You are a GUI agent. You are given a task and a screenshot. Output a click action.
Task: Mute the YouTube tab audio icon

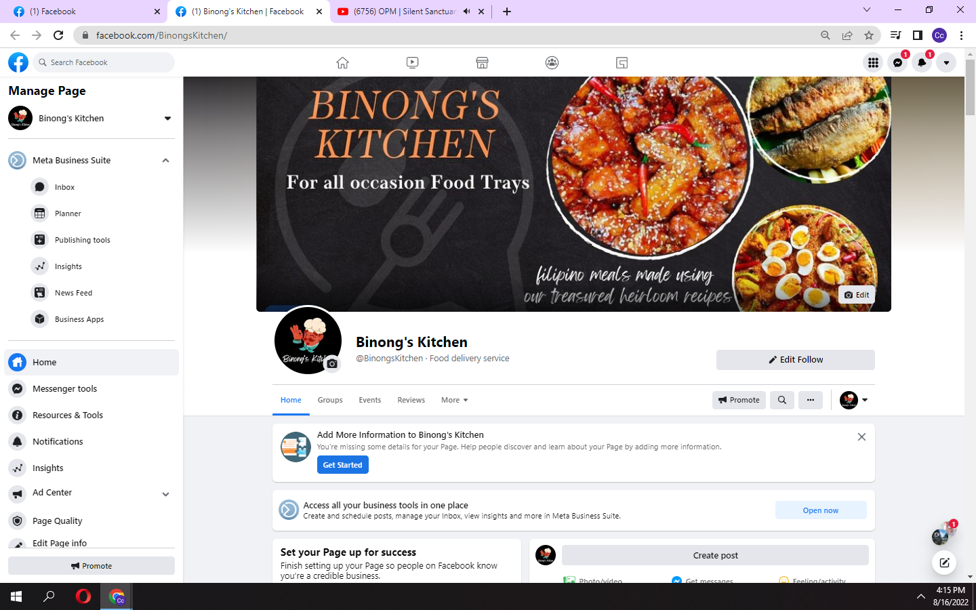click(x=467, y=12)
